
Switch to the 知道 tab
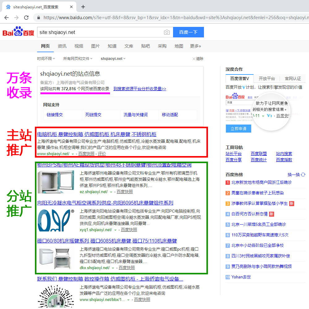tap(112, 46)
